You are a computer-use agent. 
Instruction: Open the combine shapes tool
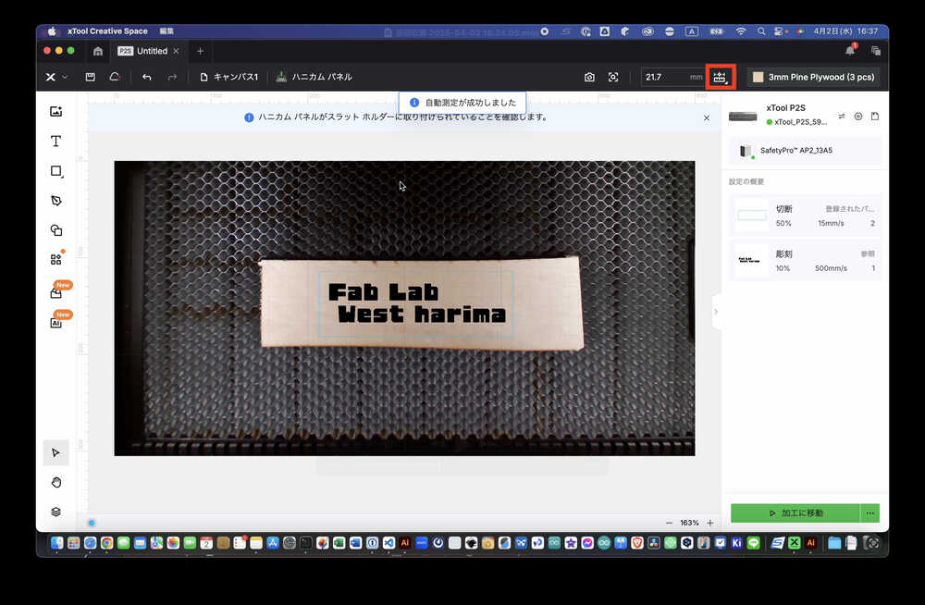(56, 230)
